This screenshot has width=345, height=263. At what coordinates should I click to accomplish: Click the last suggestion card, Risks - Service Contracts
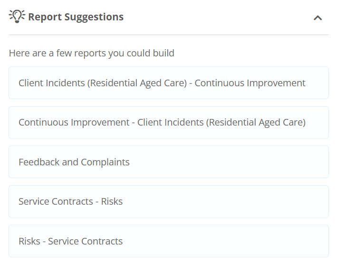[x=169, y=241]
